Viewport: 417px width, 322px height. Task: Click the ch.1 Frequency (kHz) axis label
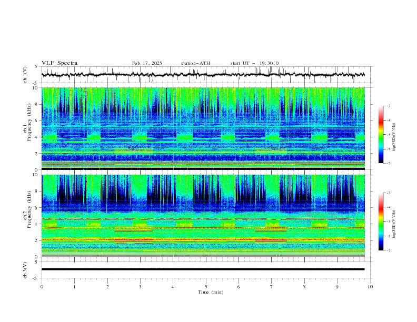coord(27,121)
